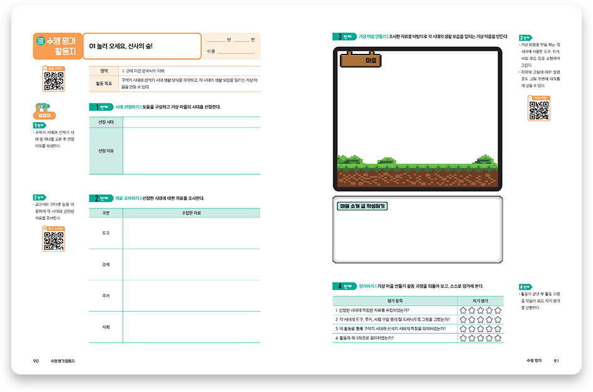The image size is (593, 392).
Task: Open the 가상 마을 QR code
Action: click(539, 108)
